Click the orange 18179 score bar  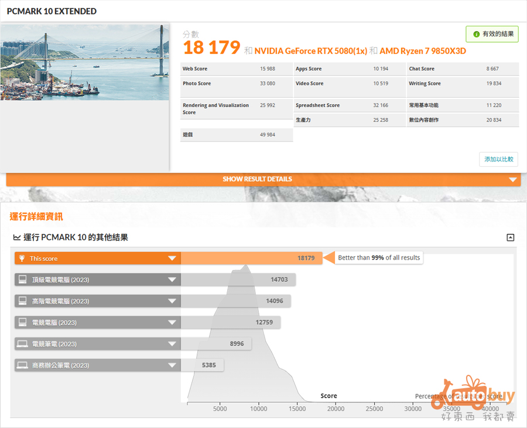coord(252,258)
